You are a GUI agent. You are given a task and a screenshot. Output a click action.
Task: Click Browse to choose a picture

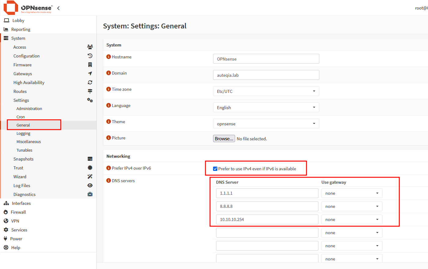[x=224, y=138]
